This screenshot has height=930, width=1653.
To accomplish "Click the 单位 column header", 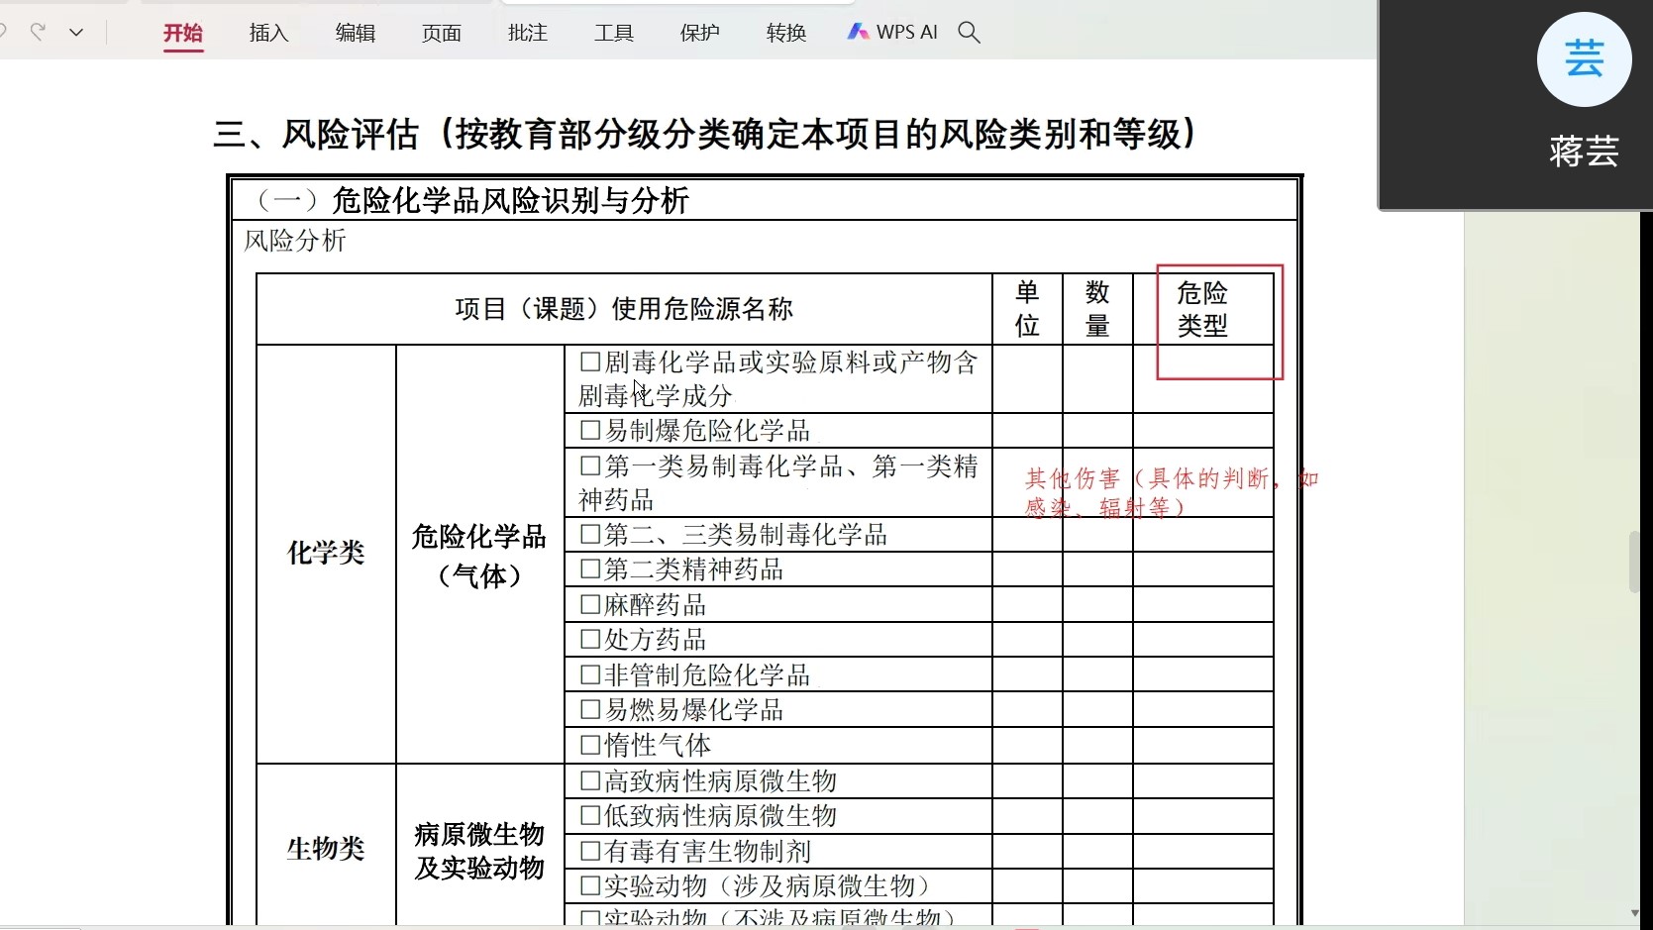I will click(x=1027, y=309).
